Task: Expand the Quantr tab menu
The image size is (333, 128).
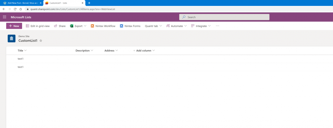Action: point(153,26)
